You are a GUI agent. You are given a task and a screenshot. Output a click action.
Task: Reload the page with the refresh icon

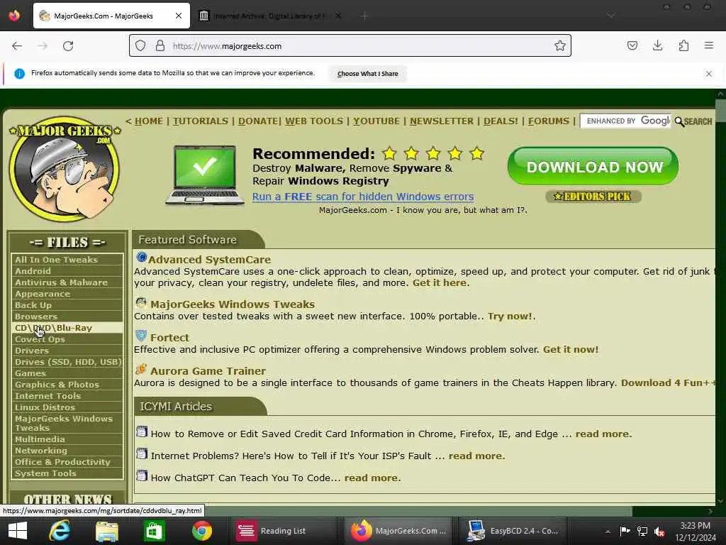[68, 46]
